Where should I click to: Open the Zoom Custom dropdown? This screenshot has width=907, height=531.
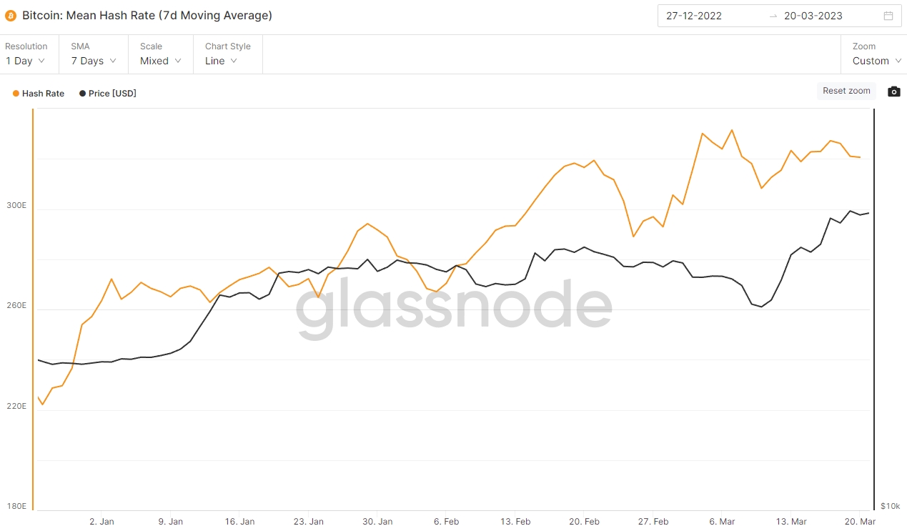click(x=876, y=61)
